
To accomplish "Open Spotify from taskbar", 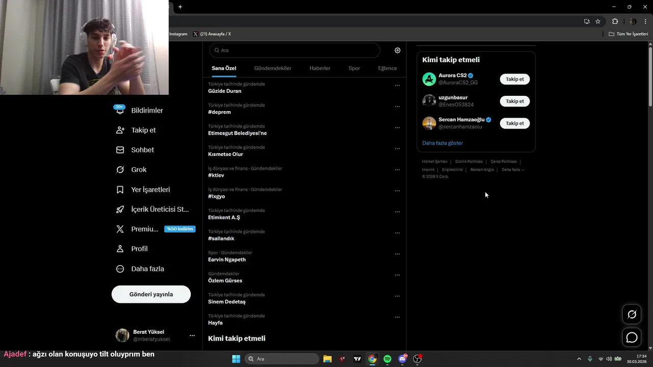I will point(387,359).
